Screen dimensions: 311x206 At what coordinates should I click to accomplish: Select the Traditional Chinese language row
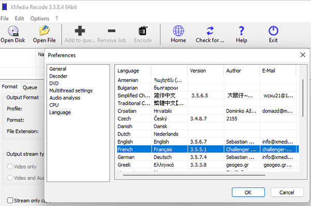[x=208, y=103]
